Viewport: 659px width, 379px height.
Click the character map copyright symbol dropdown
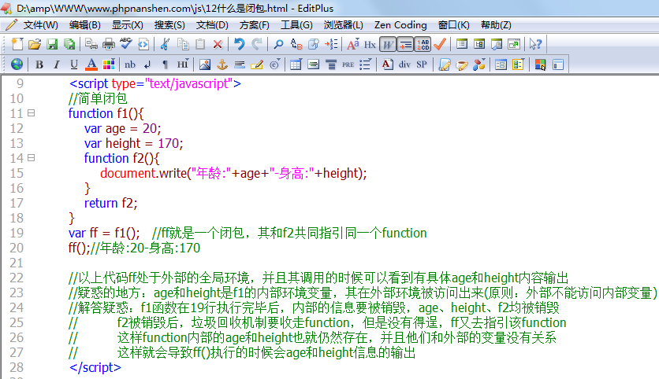click(x=274, y=64)
